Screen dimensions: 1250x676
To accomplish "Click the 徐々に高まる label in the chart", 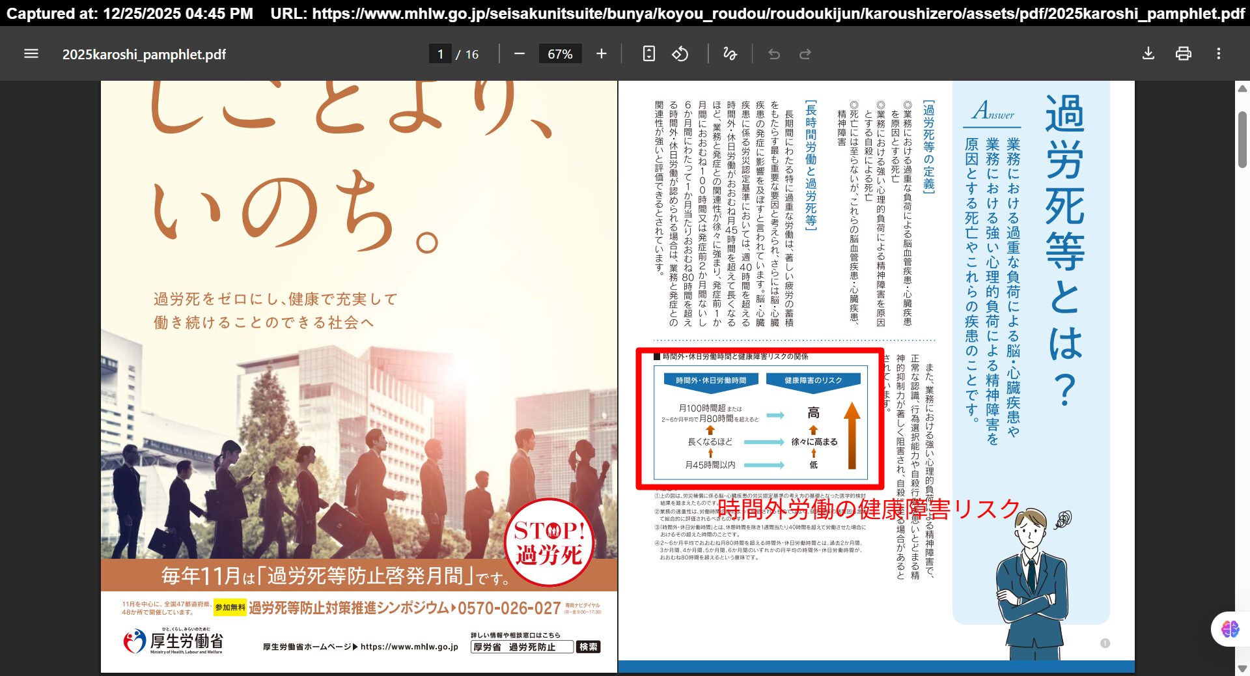I will point(814,442).
